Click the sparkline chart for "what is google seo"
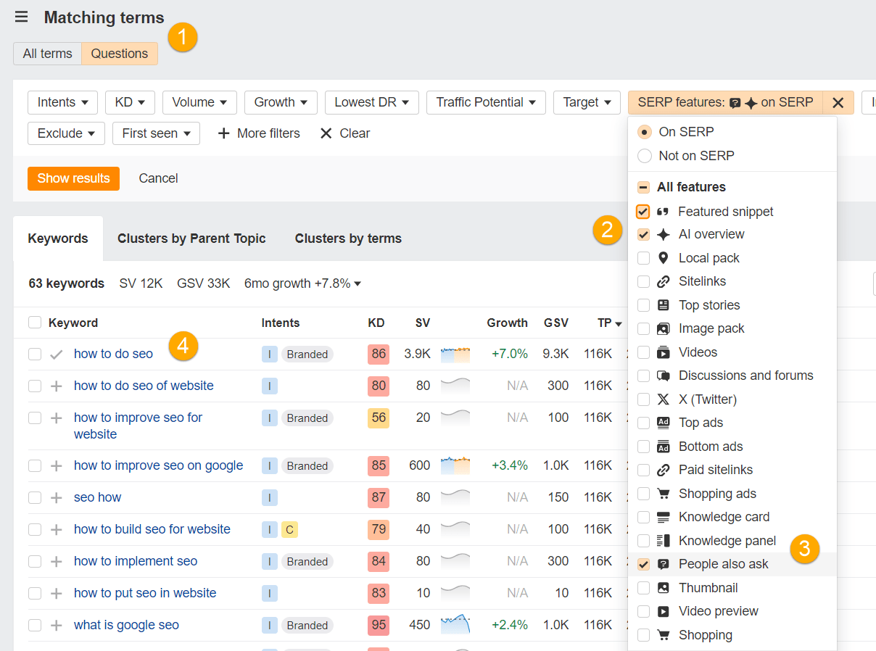 coord(457,624)
